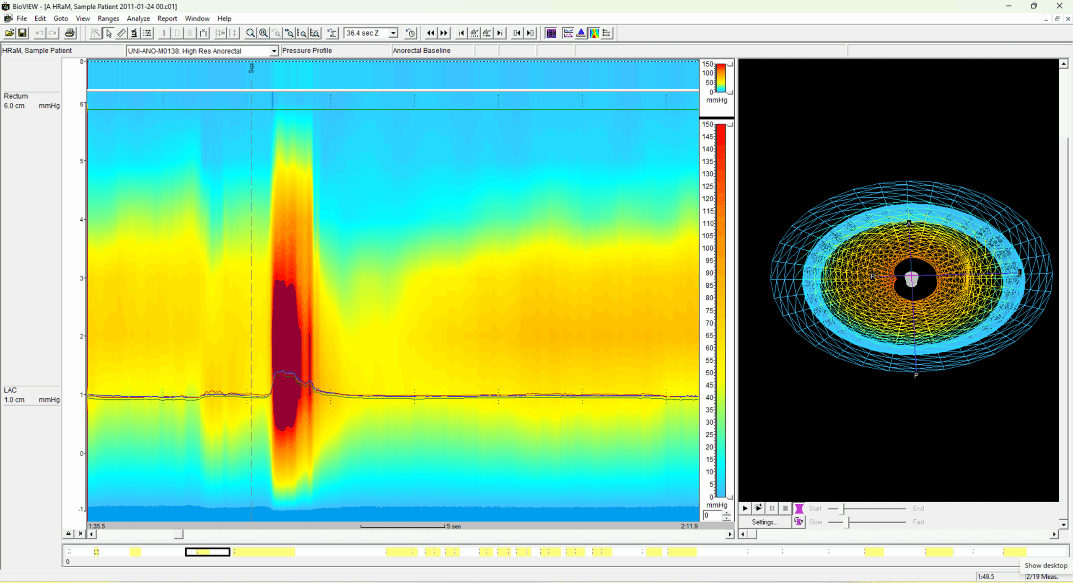This screenshot has width=1073, height=583.
Task: Click the Slow-Fast speed slider handle
Action: pos(847,522)
